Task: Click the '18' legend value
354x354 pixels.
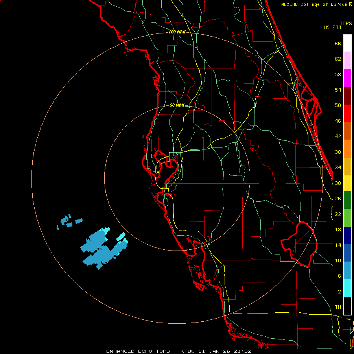Action: tap(338, 230)
